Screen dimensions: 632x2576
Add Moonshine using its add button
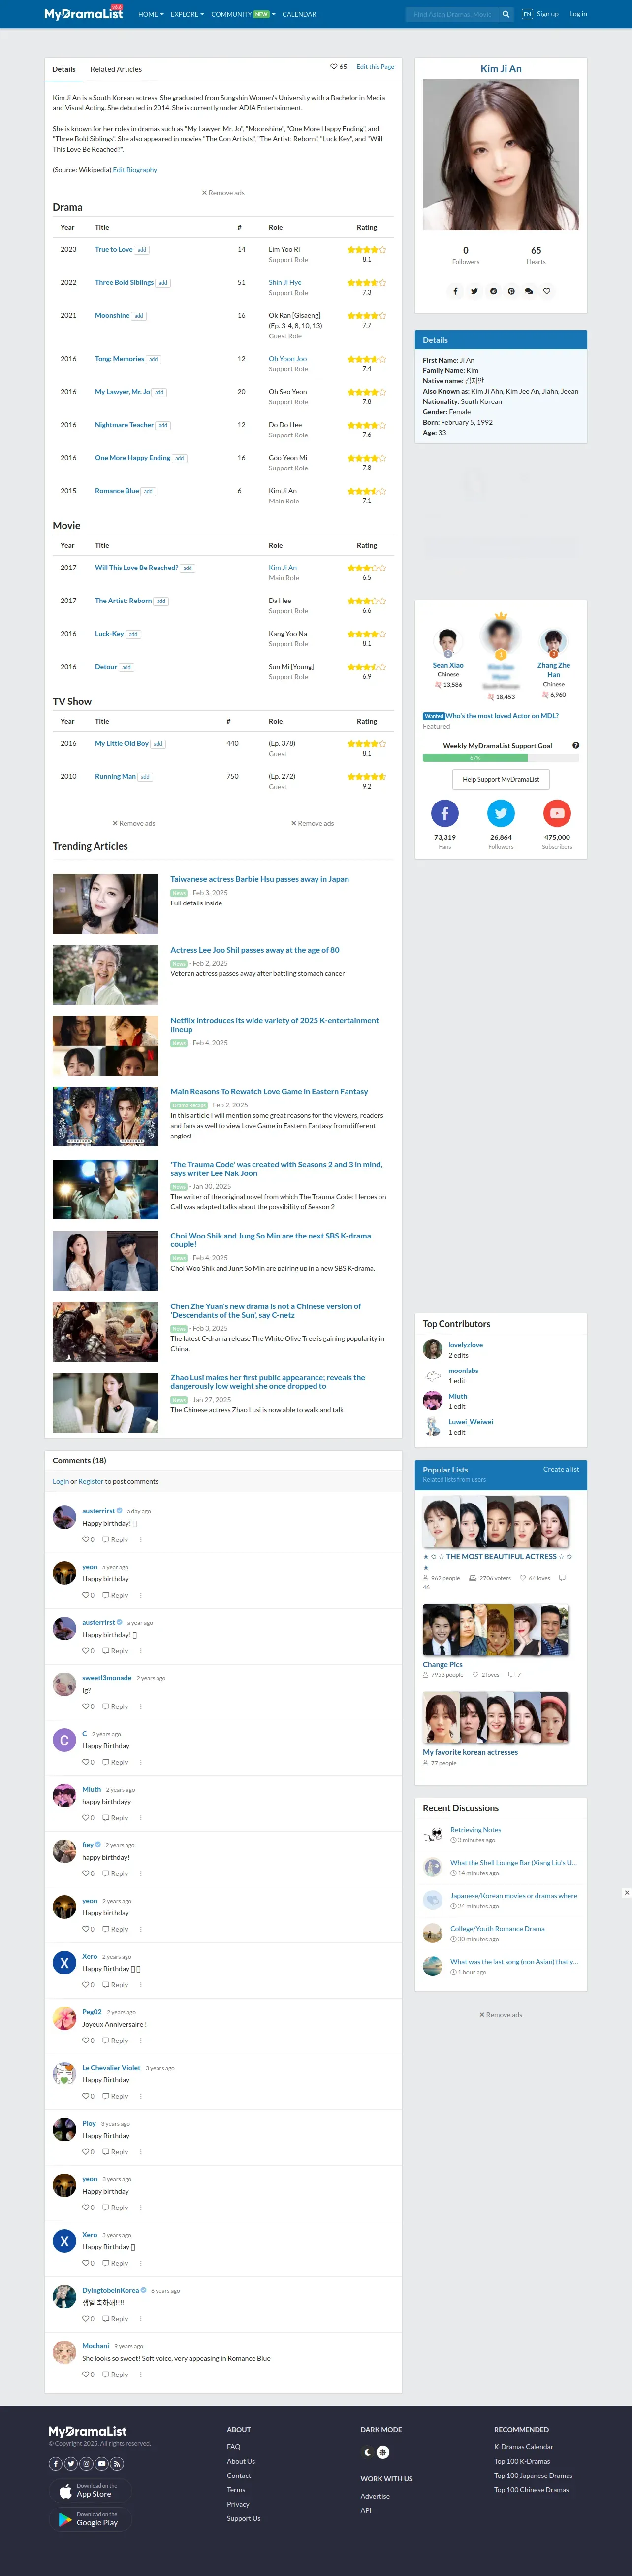[139, 316]
